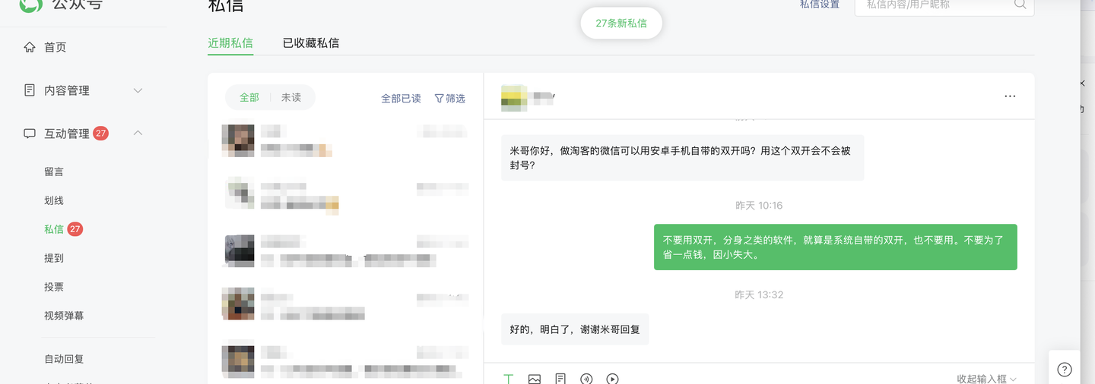Open the 私信设置 link
The image size is (1095, 384).
820,5
